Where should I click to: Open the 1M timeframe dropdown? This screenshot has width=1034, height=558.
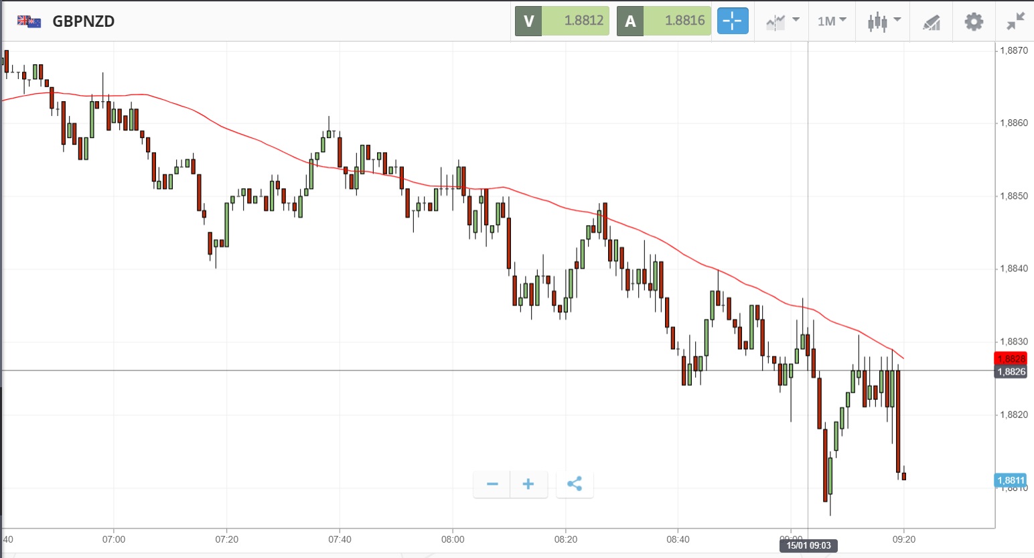[832, 21]
